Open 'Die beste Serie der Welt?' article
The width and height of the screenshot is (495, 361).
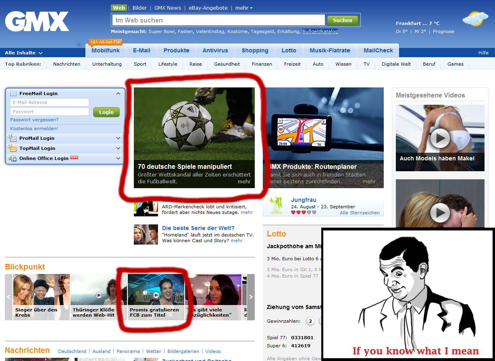[x=198, y=228]
